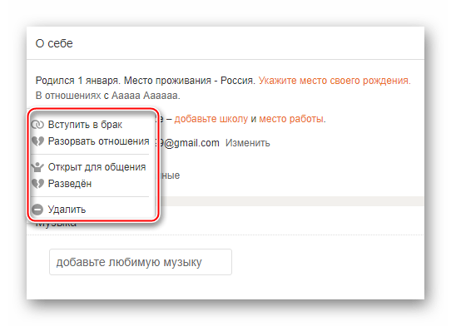Follow the добавьте школу link
Screen dimensions: 451x326
click(x=211, y=119)
